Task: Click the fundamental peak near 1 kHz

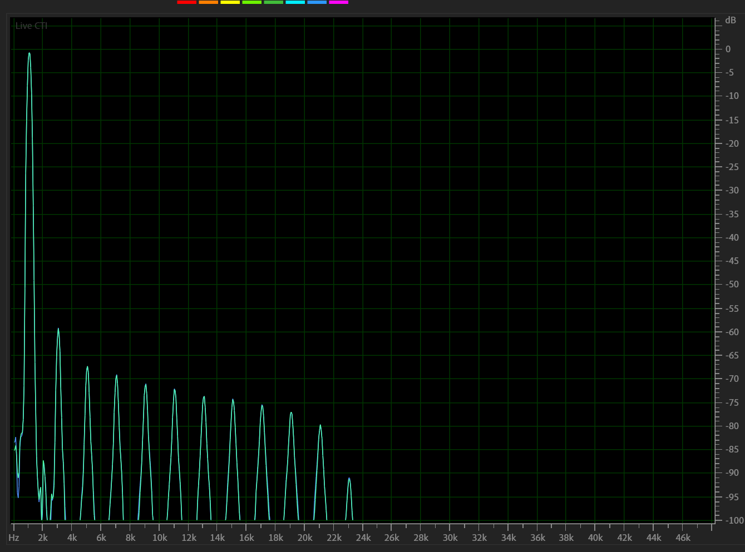Action: 29,54
